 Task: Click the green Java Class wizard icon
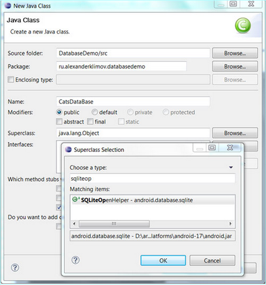coord(242,25)
